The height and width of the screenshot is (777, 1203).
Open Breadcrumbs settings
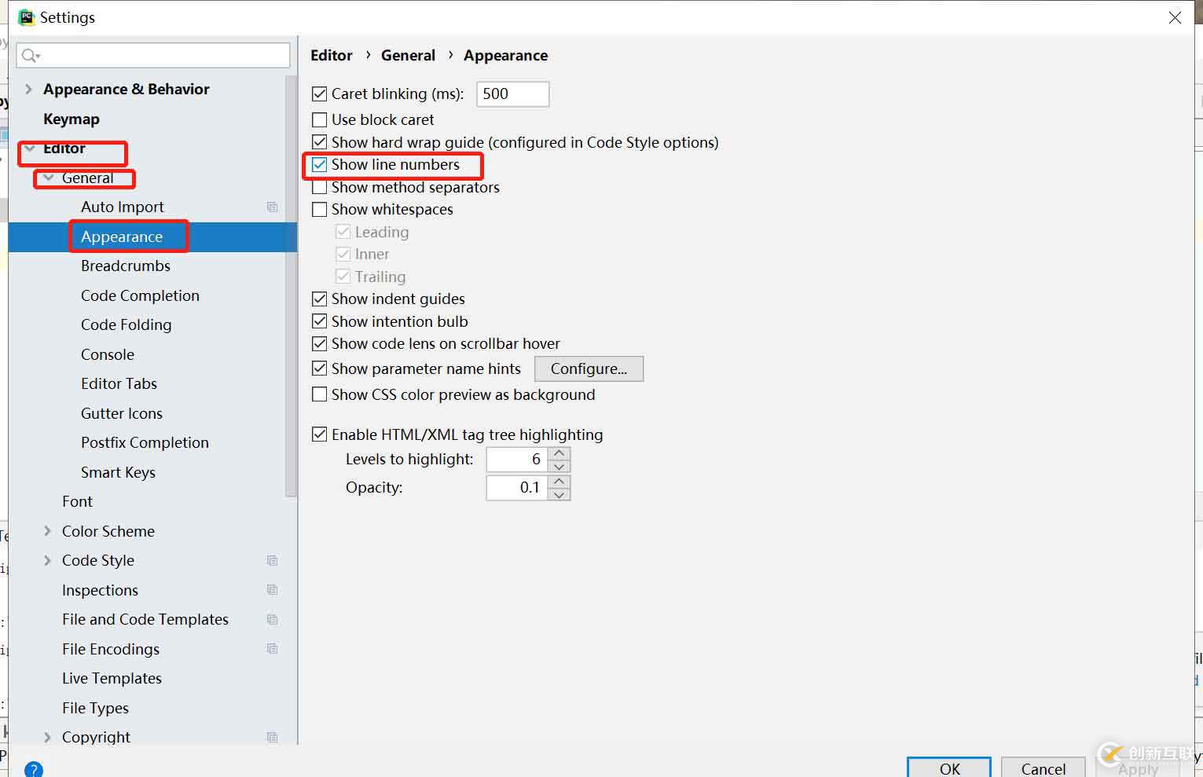pyautogui.click(x=126, y=266)
